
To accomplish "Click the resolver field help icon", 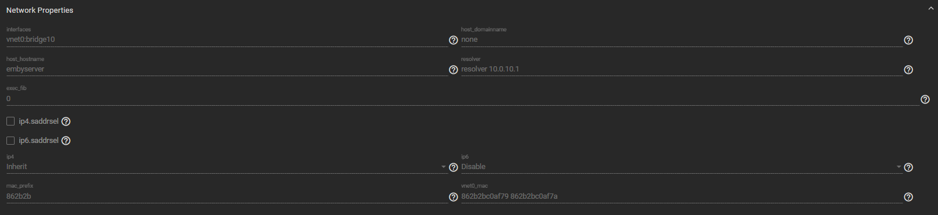I will pos(908,70).
